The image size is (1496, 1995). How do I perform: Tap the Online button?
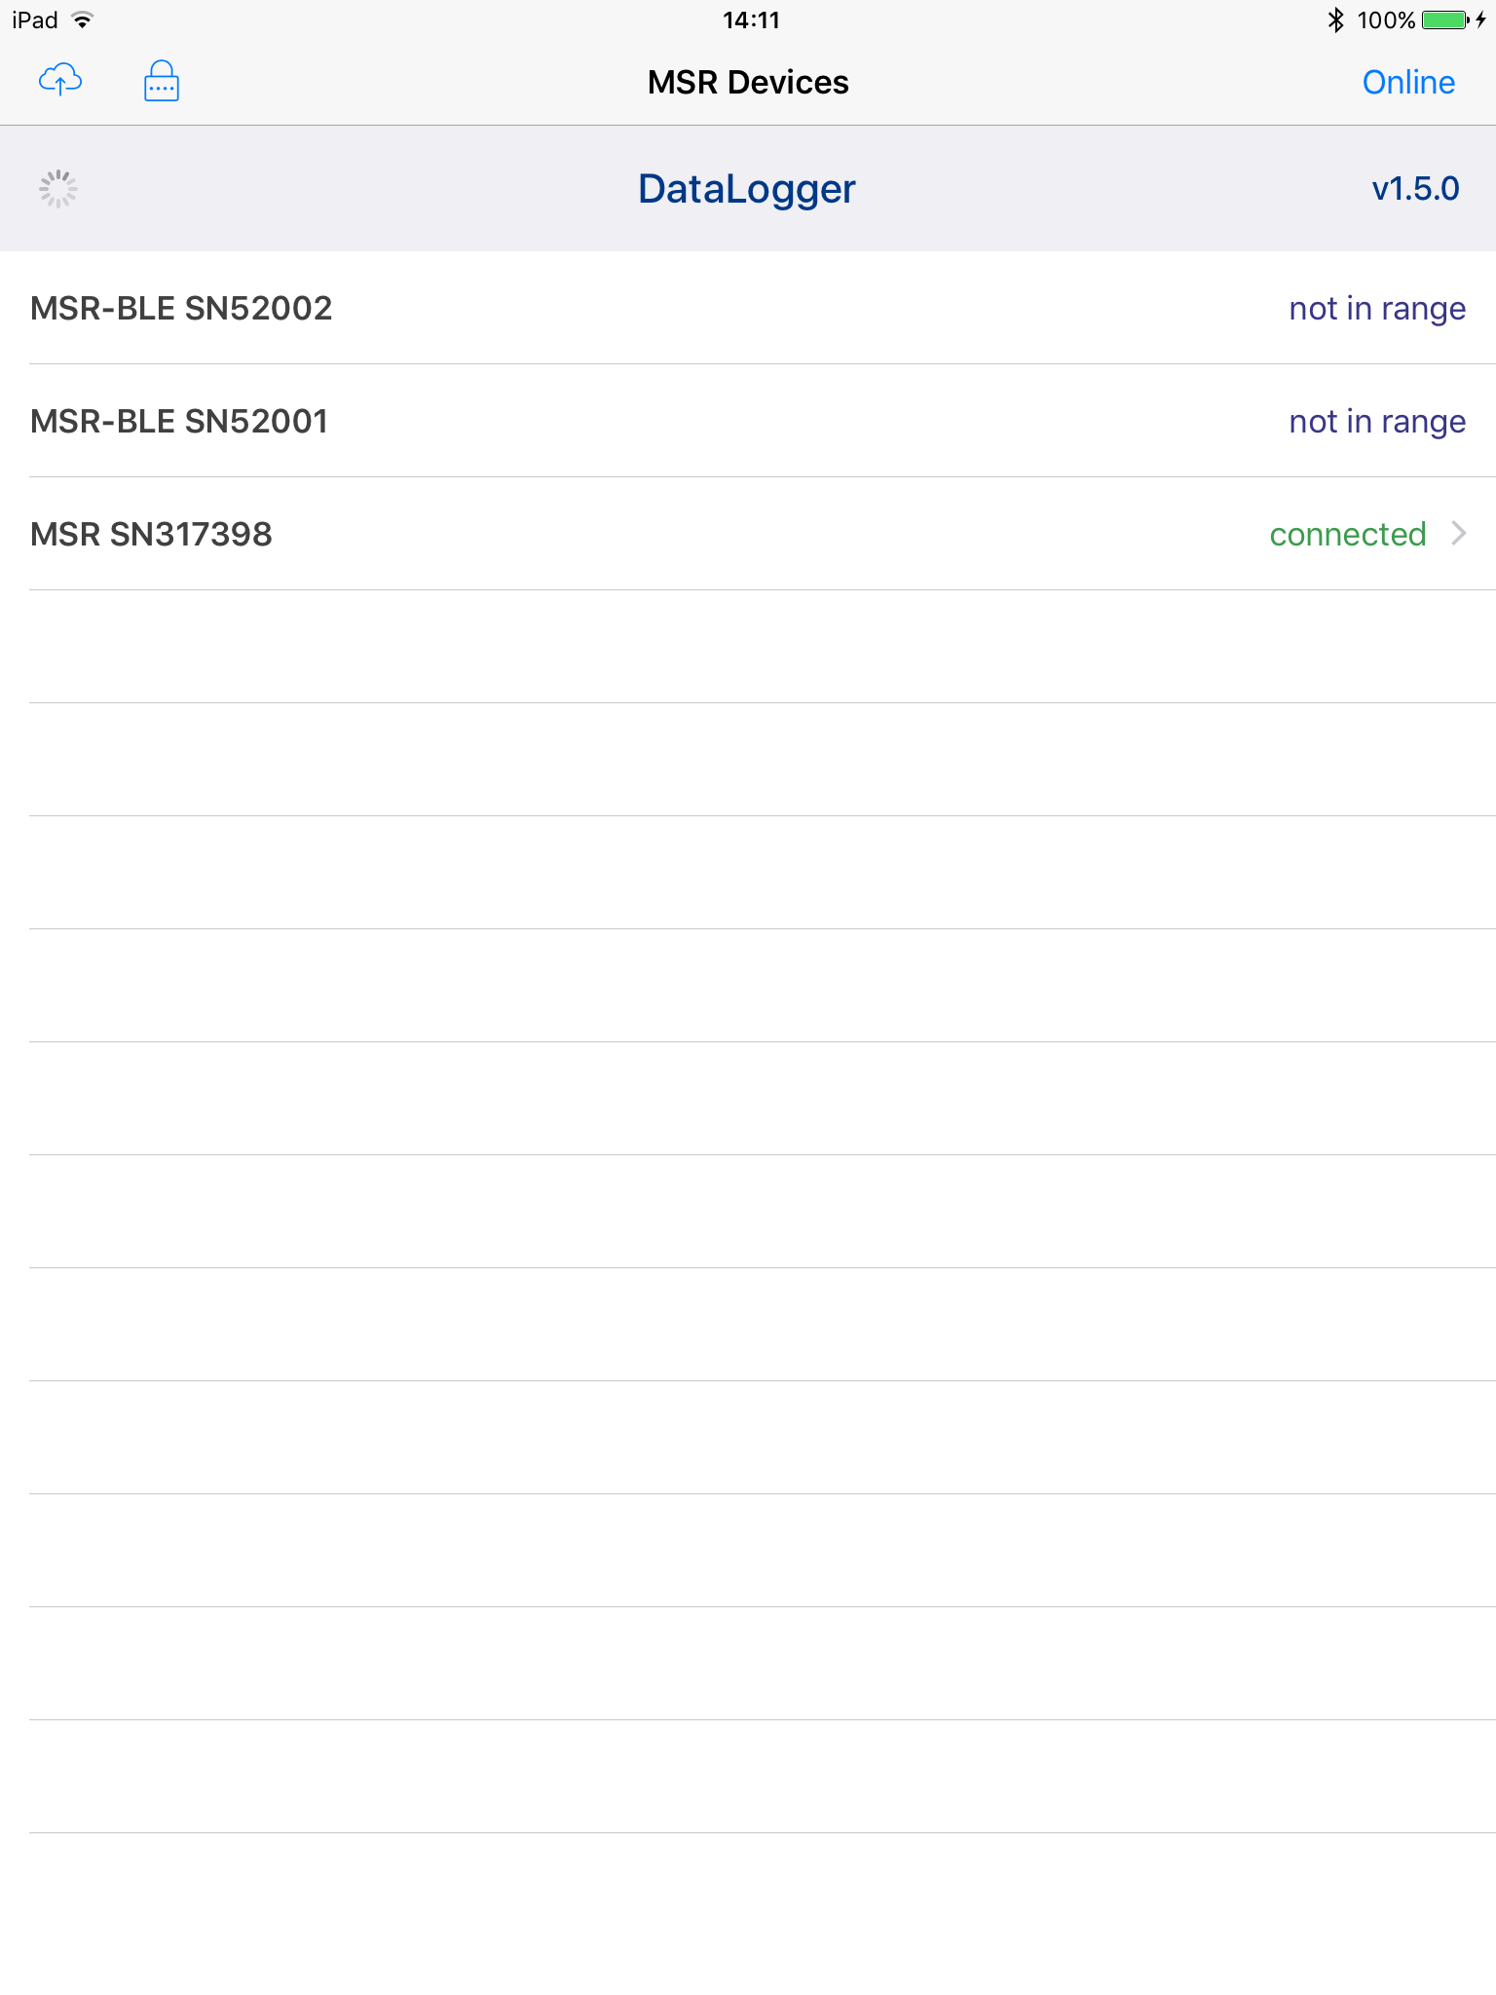1407,82
